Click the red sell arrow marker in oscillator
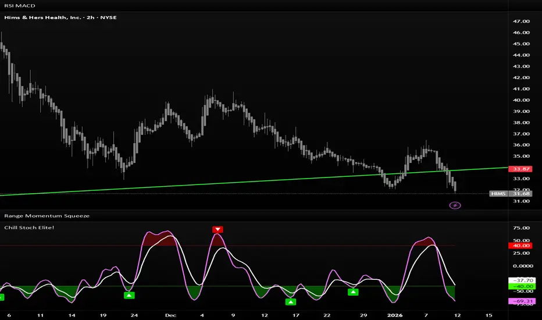Screen dimensions: 542x320 click(217, 229)
